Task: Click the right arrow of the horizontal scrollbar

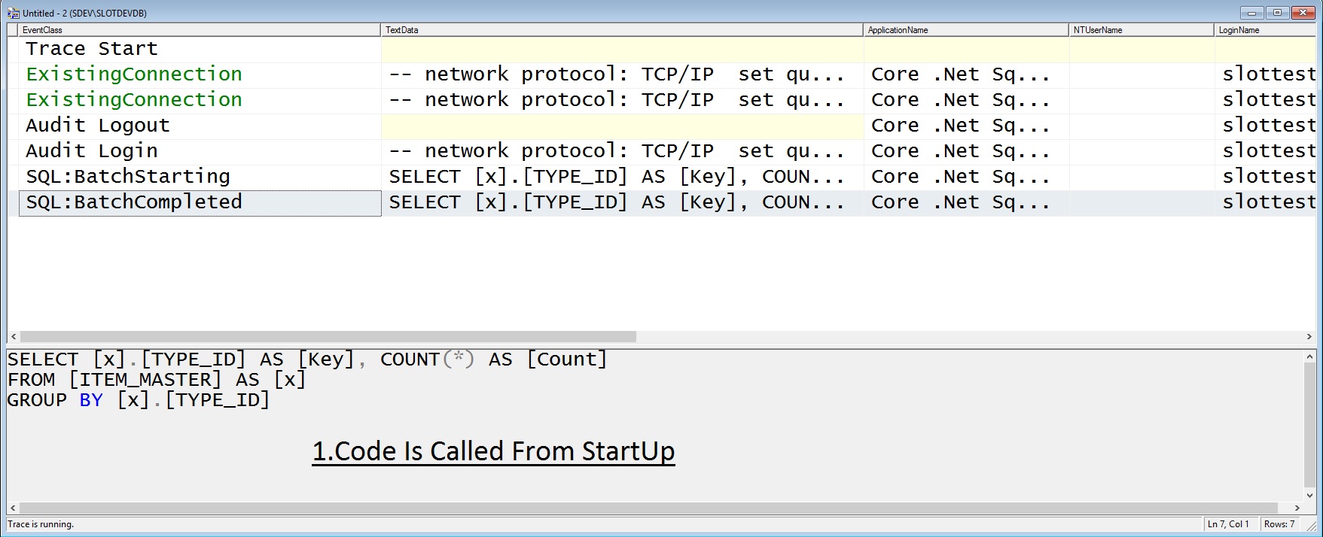Action: point(1309,338)
